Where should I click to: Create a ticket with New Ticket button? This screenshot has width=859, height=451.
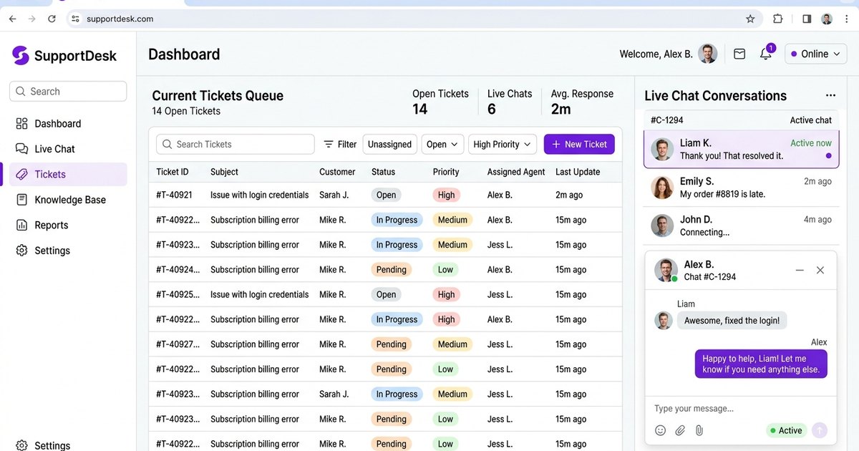[579, 144]
